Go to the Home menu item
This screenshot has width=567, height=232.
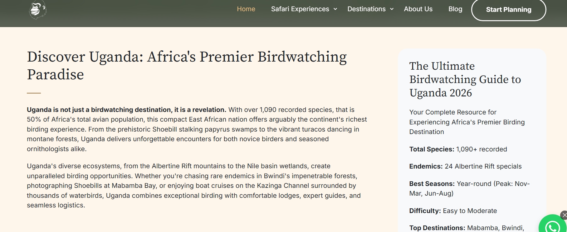tap(246, 9)
